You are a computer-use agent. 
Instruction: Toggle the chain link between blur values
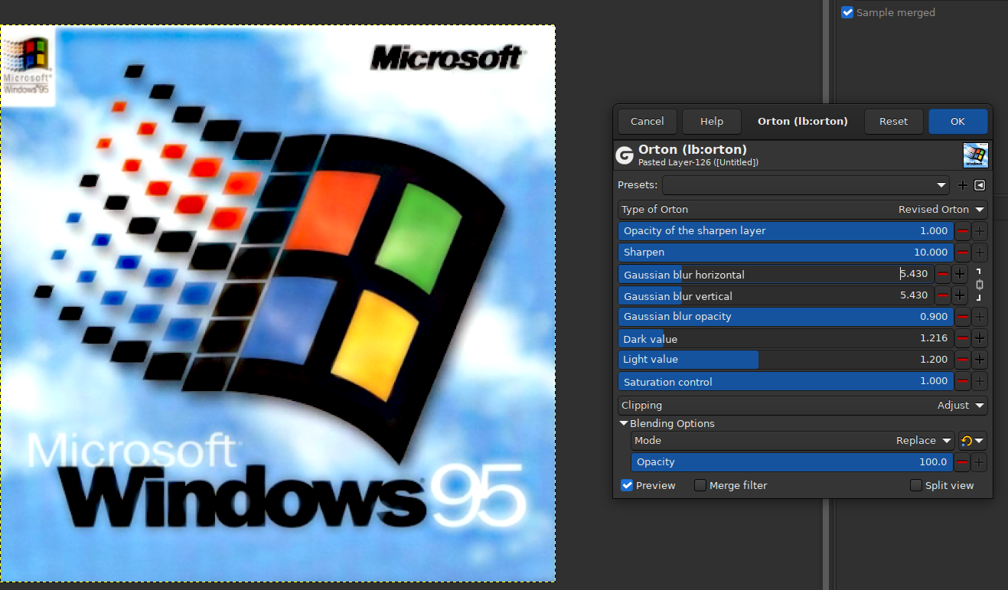[979, 285]
